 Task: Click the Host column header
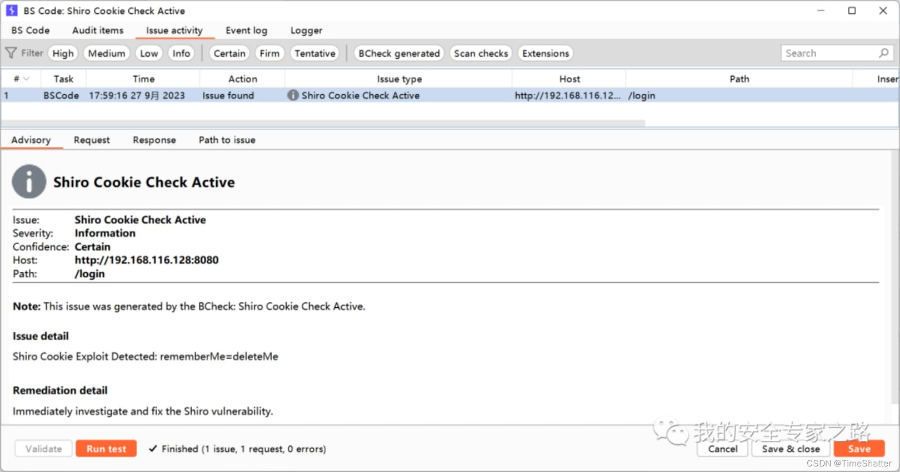pos(569,79)
